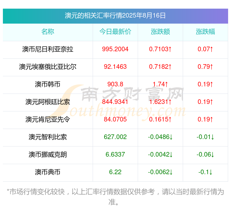Click the table title 澳元的相关汇率行情2025年8月16日

pyautogui.click(x=115, y=16)
